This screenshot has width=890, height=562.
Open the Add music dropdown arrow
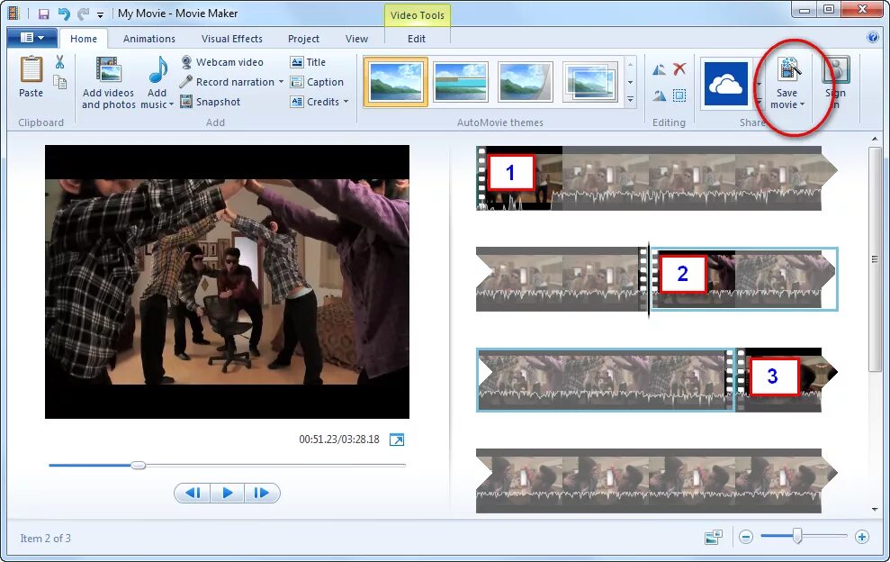point(171,104)
